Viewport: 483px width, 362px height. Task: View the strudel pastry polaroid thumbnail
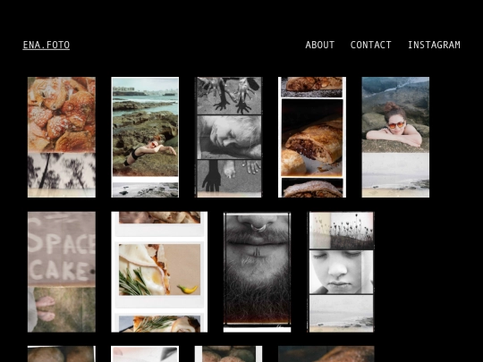(312, 137)
